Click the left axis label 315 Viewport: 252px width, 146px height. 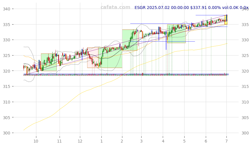click(x=7, y=86)
